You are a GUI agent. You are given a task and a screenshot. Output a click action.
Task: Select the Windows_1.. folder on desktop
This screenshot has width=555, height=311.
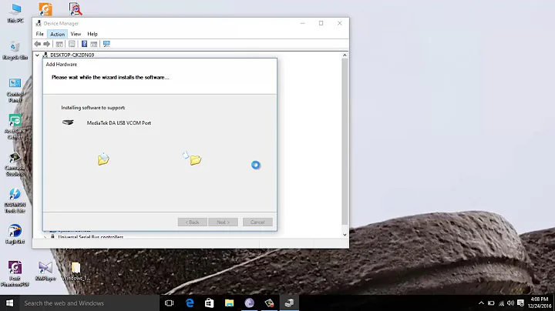click(76, 271)
